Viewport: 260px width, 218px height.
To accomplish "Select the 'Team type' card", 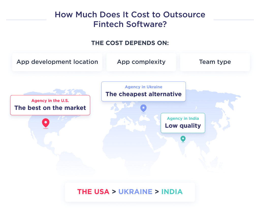I will click(215, 62).
